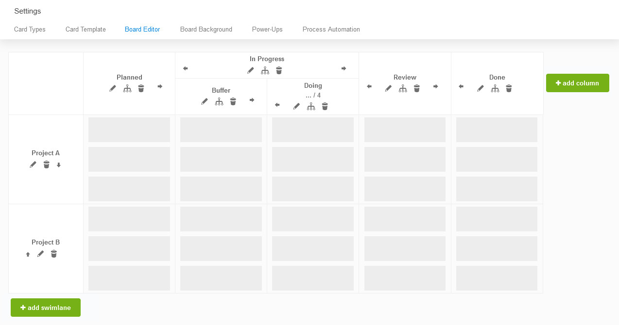
Task: Move the Doing subcolumn left
Action: pos(277,105)
